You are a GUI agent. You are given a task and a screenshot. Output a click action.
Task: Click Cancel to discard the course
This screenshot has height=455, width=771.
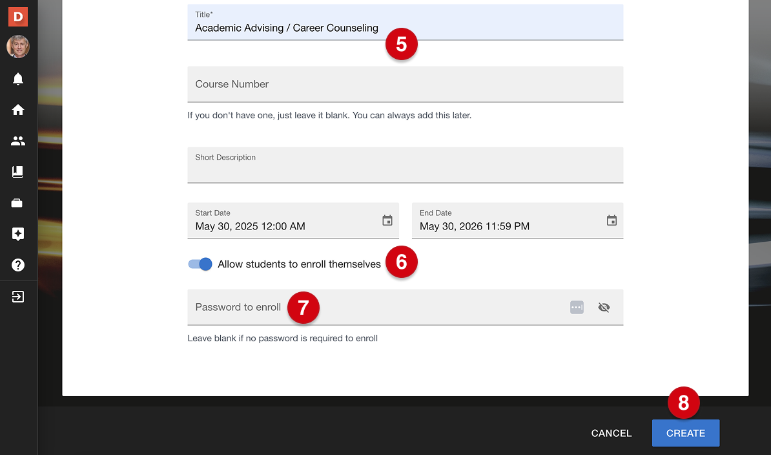point(611,433)
